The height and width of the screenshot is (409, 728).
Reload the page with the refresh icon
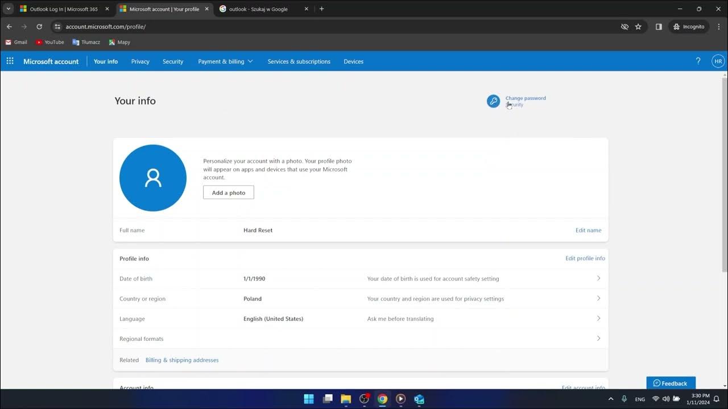(39, 26)
